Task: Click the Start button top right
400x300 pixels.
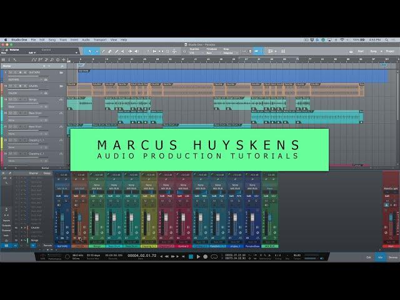Action: tap(361, 51)
